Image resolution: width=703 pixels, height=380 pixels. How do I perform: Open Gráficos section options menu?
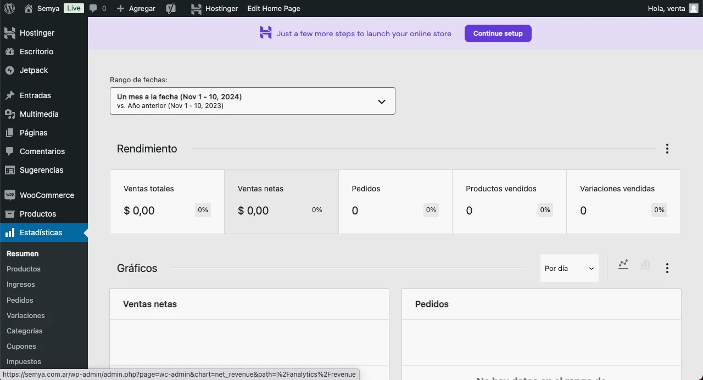tap(667, 268)
